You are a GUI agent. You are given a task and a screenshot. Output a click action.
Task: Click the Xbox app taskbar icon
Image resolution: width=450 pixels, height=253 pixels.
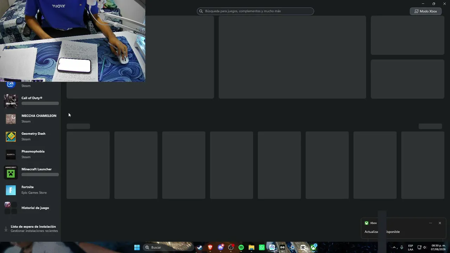point(313,247)
